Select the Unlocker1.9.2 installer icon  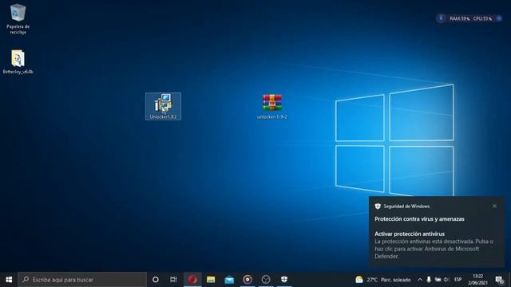pos(163,106)
